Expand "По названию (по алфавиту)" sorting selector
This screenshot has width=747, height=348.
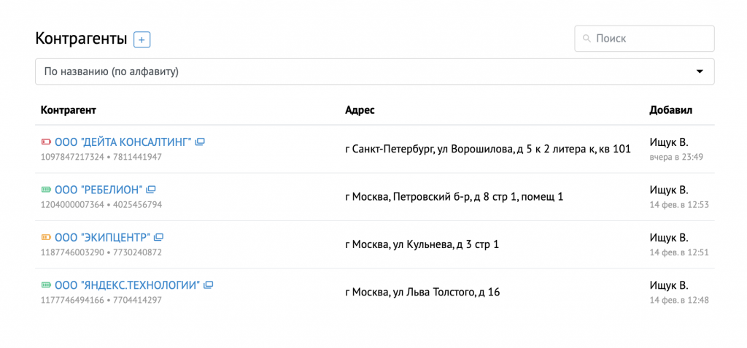[x=374, y=71]
